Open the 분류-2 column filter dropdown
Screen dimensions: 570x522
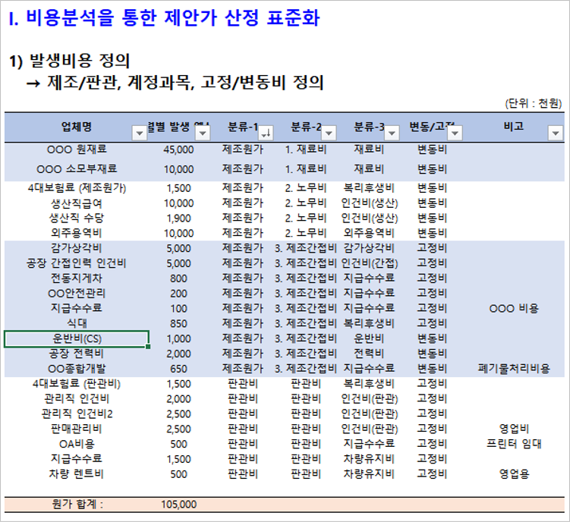(x=329, y=133)
